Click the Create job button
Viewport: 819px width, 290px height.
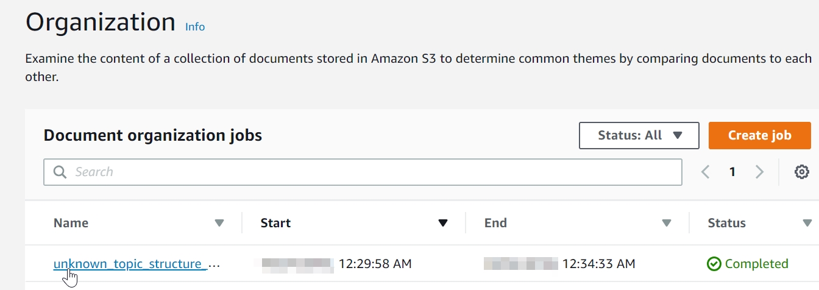pos(759,135)
